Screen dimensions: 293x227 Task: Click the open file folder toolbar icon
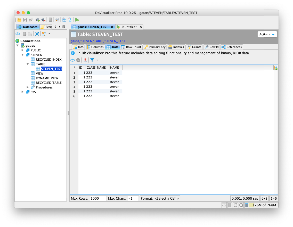(19, 20)
